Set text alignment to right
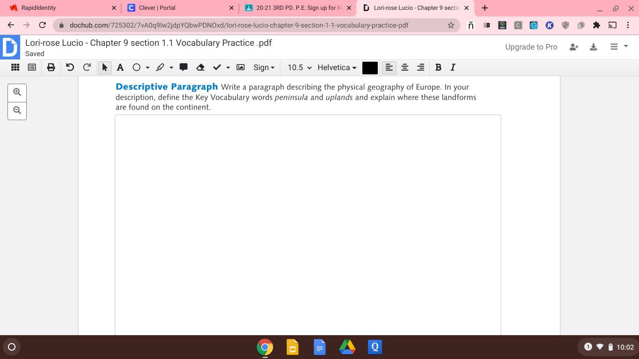 (421, 67)
